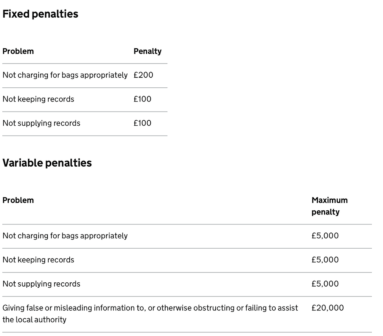Select the Maximum penalty column header
Image resolution: width=383 pixels, height=336 pixels.
(329, 206)
